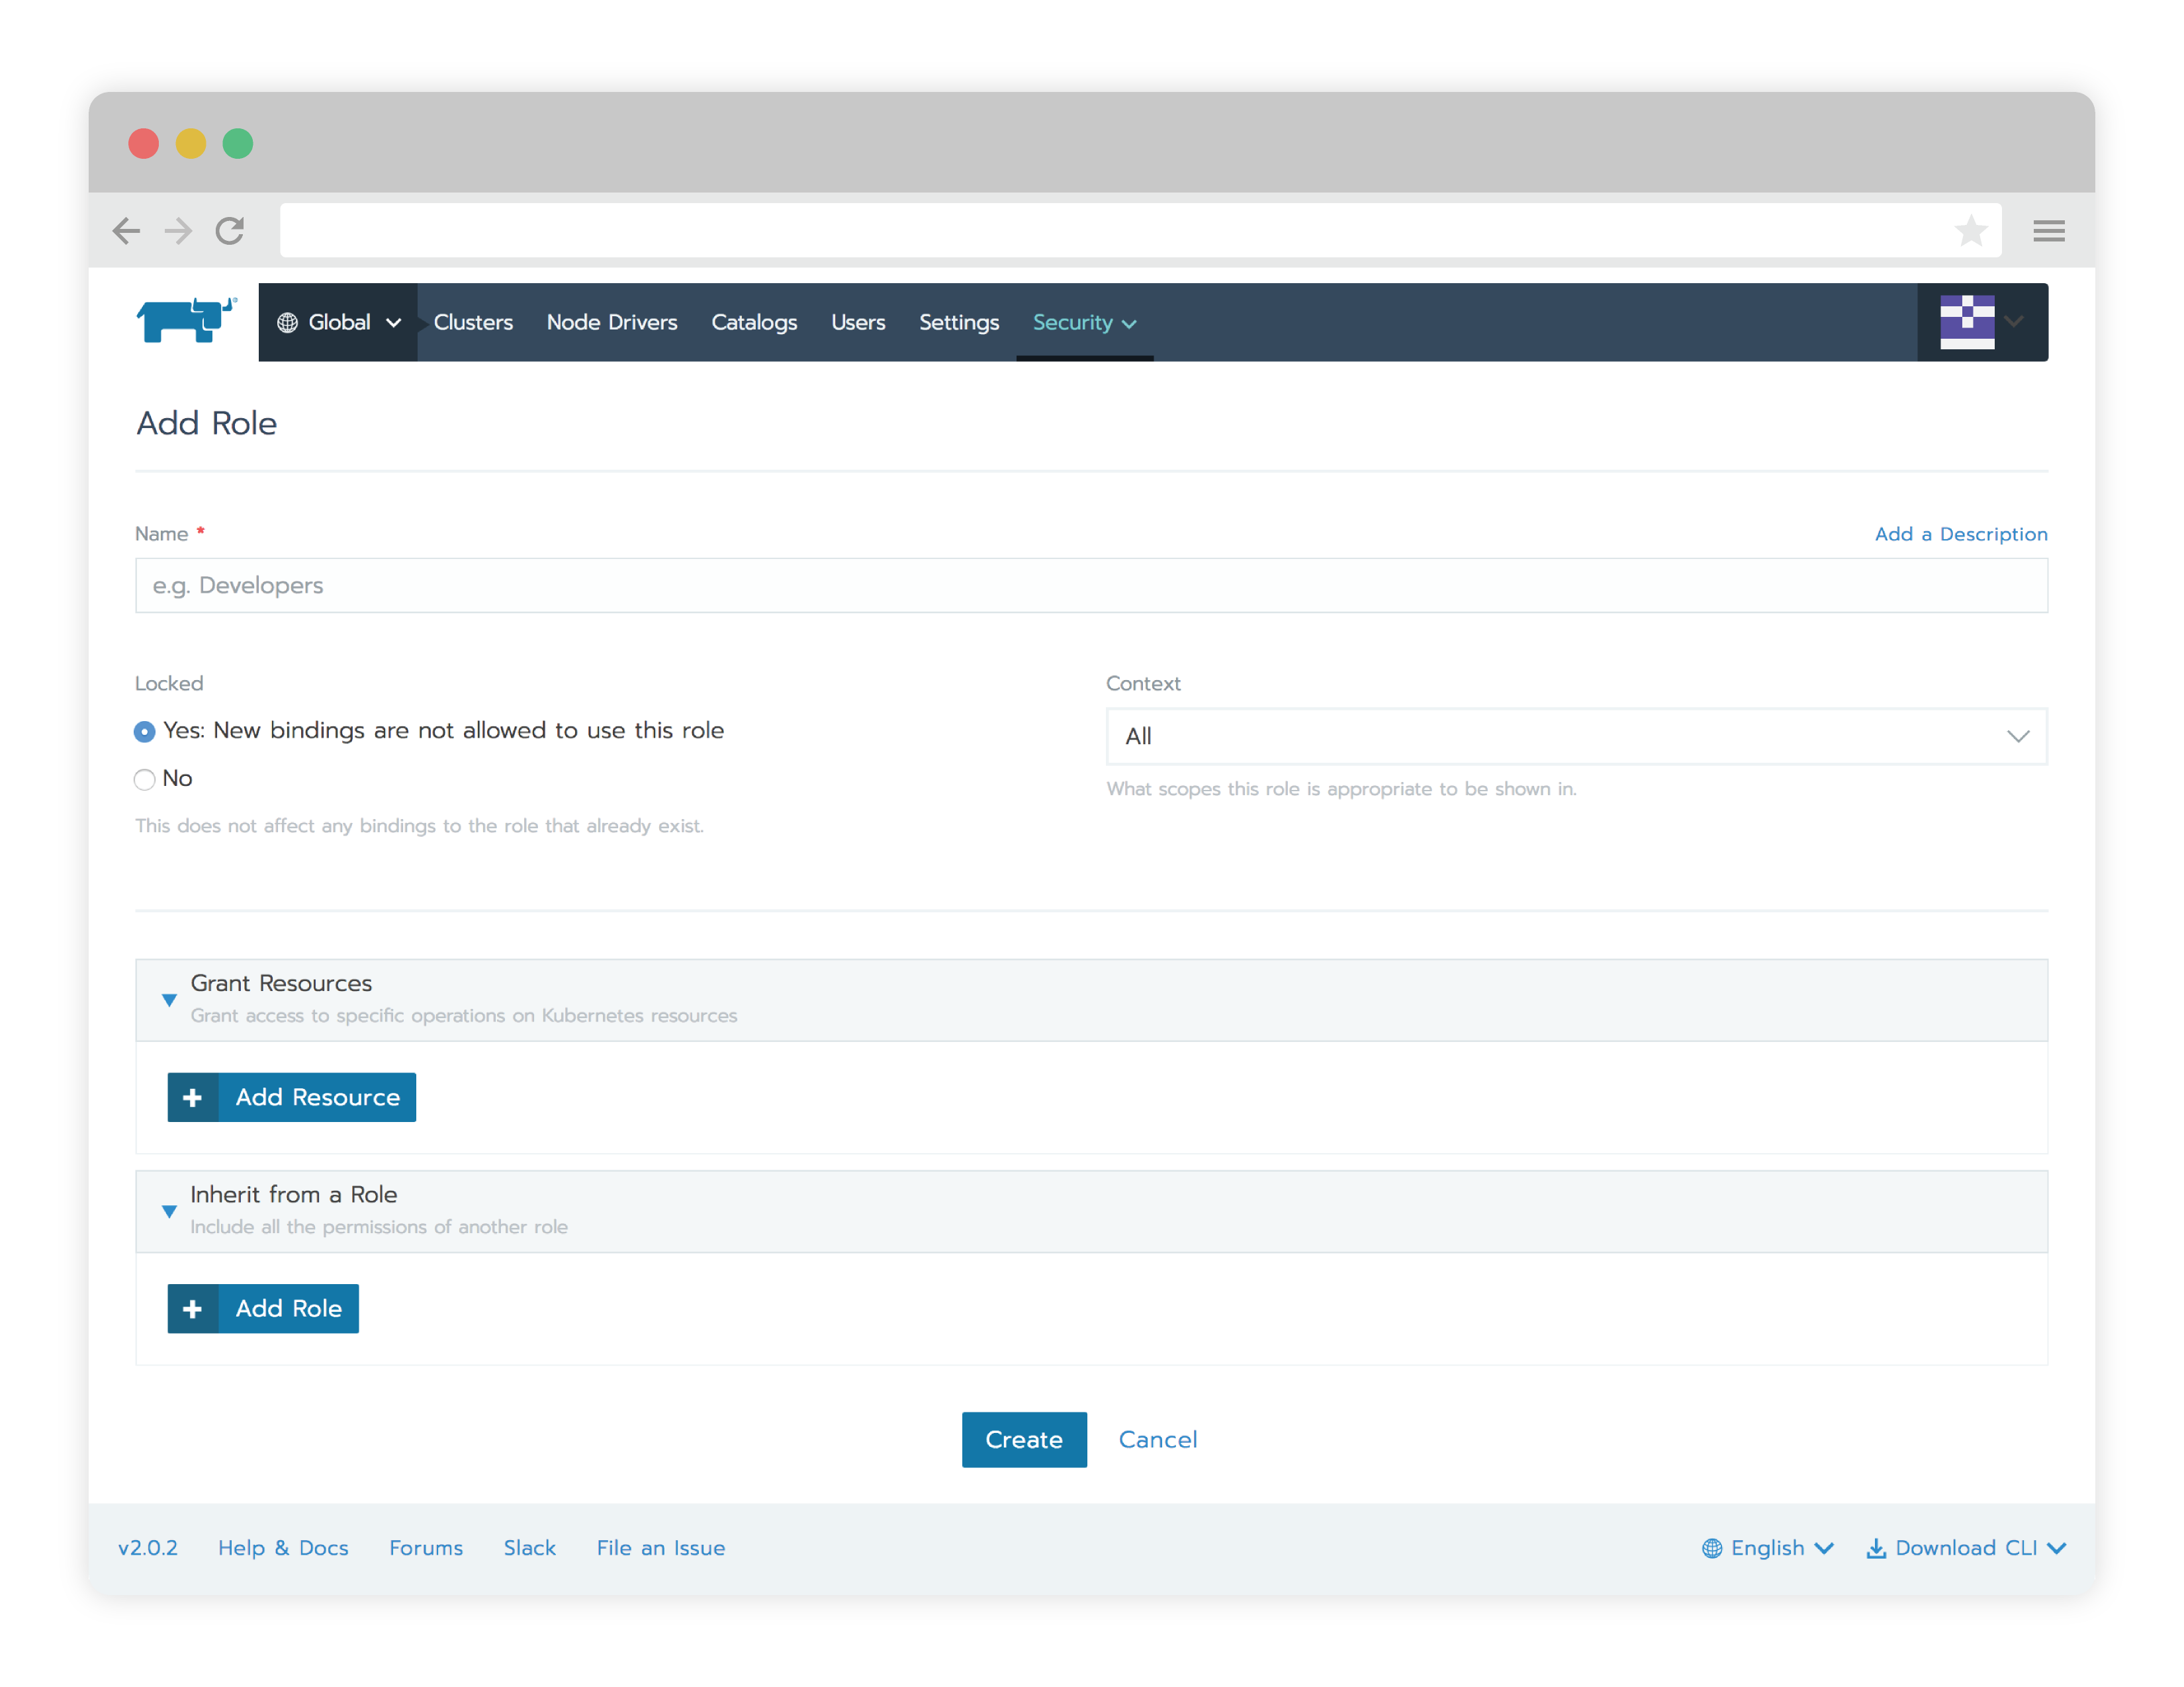The width and height of the screenshot is (2184, 1687).
Task: Open the browser hamburger menu
Action: (x=2049, y=231)
